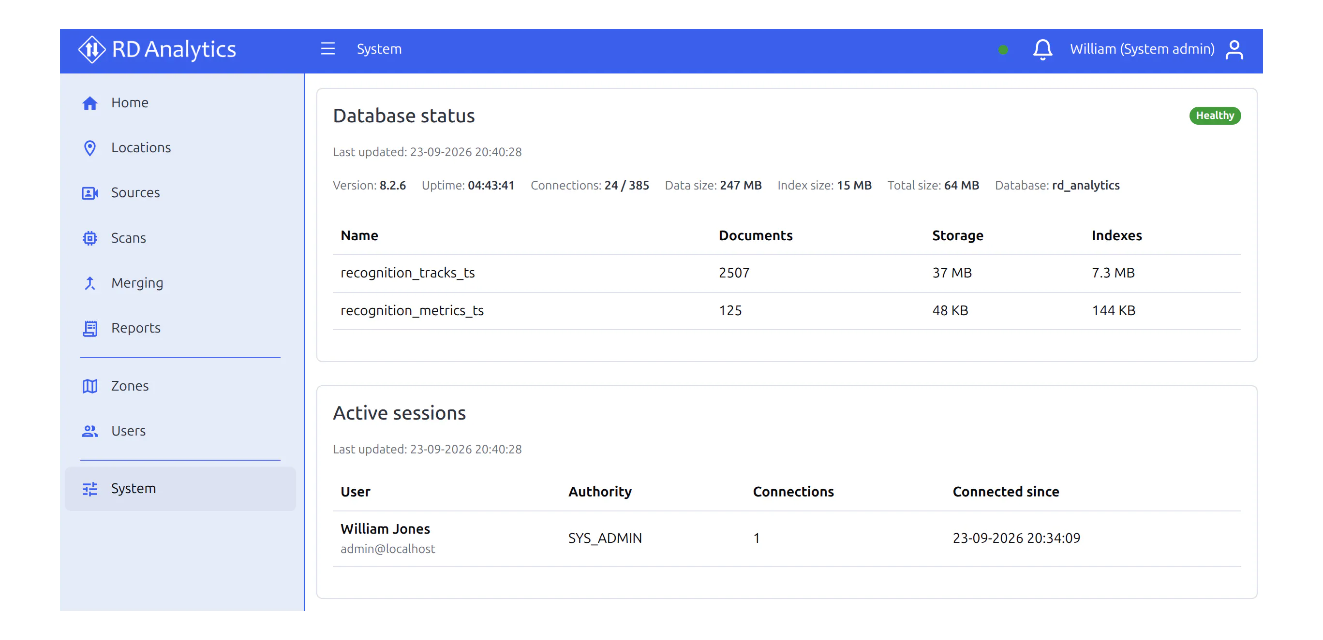Open the Locations menu item

coord(180,148)
